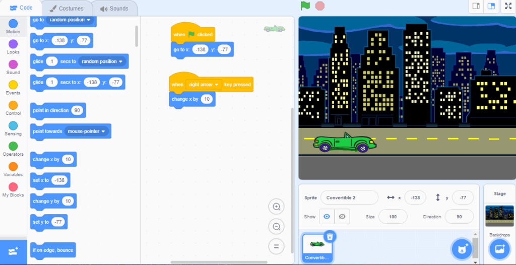Reset workspace zoom with equals icon
This screenshot has width=516, height=265.
point(276,246)
